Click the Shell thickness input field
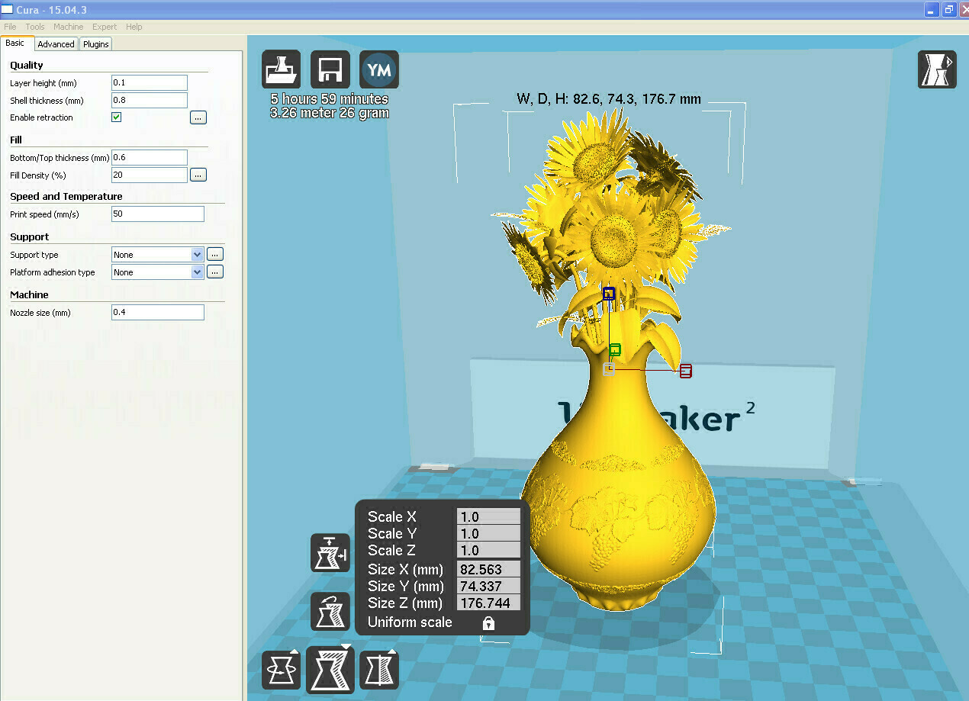This screenshot has height=701, width=969. coord(150,100)
